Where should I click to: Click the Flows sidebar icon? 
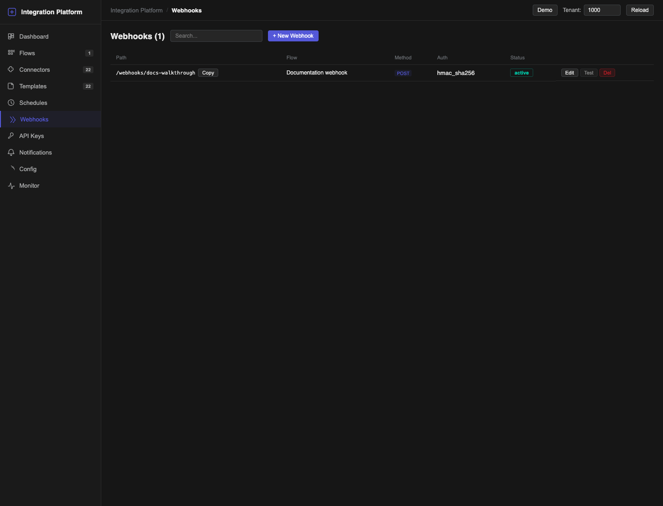(x=11, y=53)
